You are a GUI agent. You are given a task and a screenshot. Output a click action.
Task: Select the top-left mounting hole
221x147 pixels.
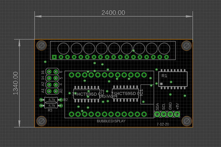(42, 45)
